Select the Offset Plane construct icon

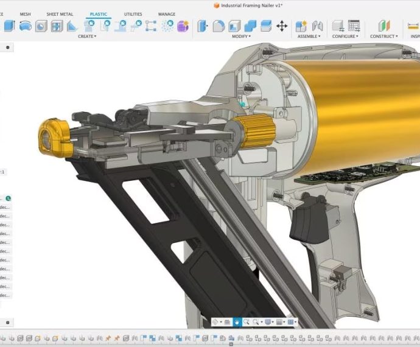383,26
